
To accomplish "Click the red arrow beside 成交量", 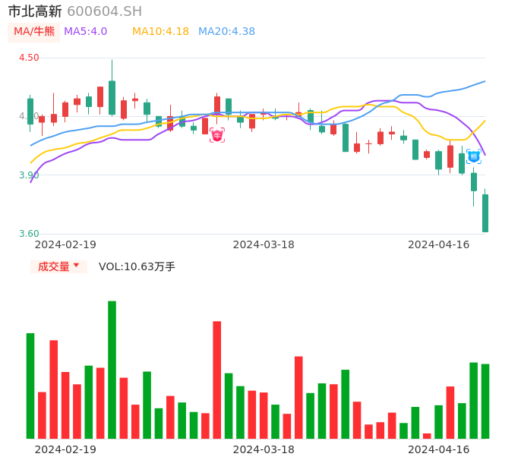I will pyautogui.click(x=76, y=266).
